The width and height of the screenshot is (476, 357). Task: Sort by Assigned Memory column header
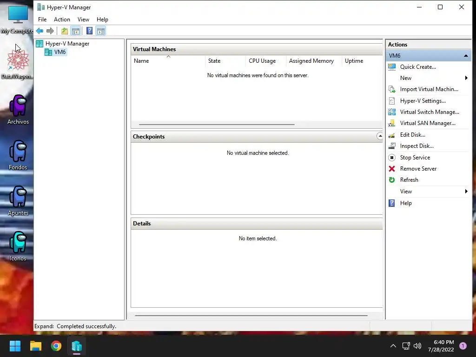pos(314,61)
